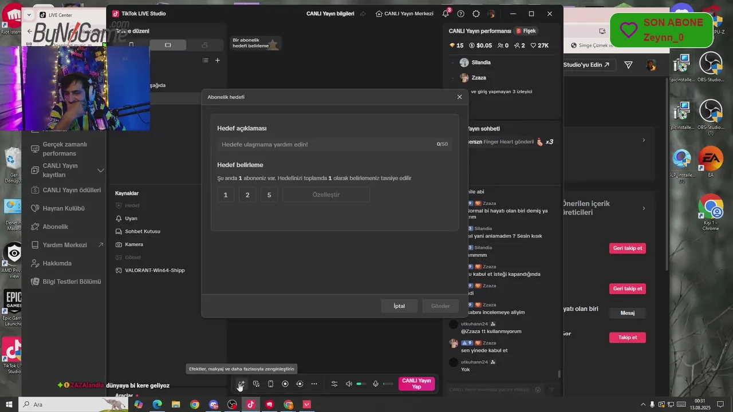Select the dual-screen layout icon
The height and width of the screenshot is (412, 733).
(204, 45)
